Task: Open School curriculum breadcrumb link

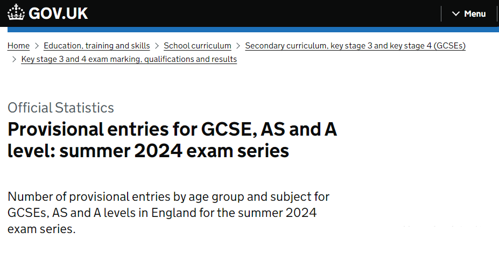Action: pos(198,46)
